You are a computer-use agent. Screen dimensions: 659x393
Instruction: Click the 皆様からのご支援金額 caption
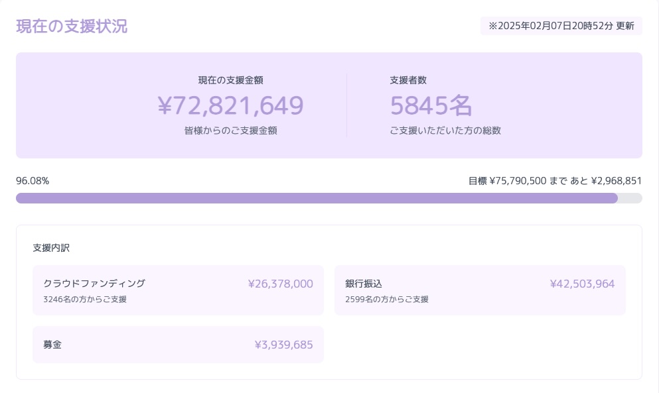point(231,131)
